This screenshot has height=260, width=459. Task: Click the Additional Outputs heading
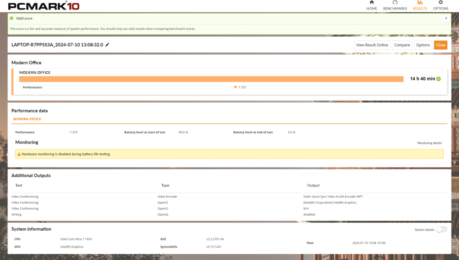[31, 175]
